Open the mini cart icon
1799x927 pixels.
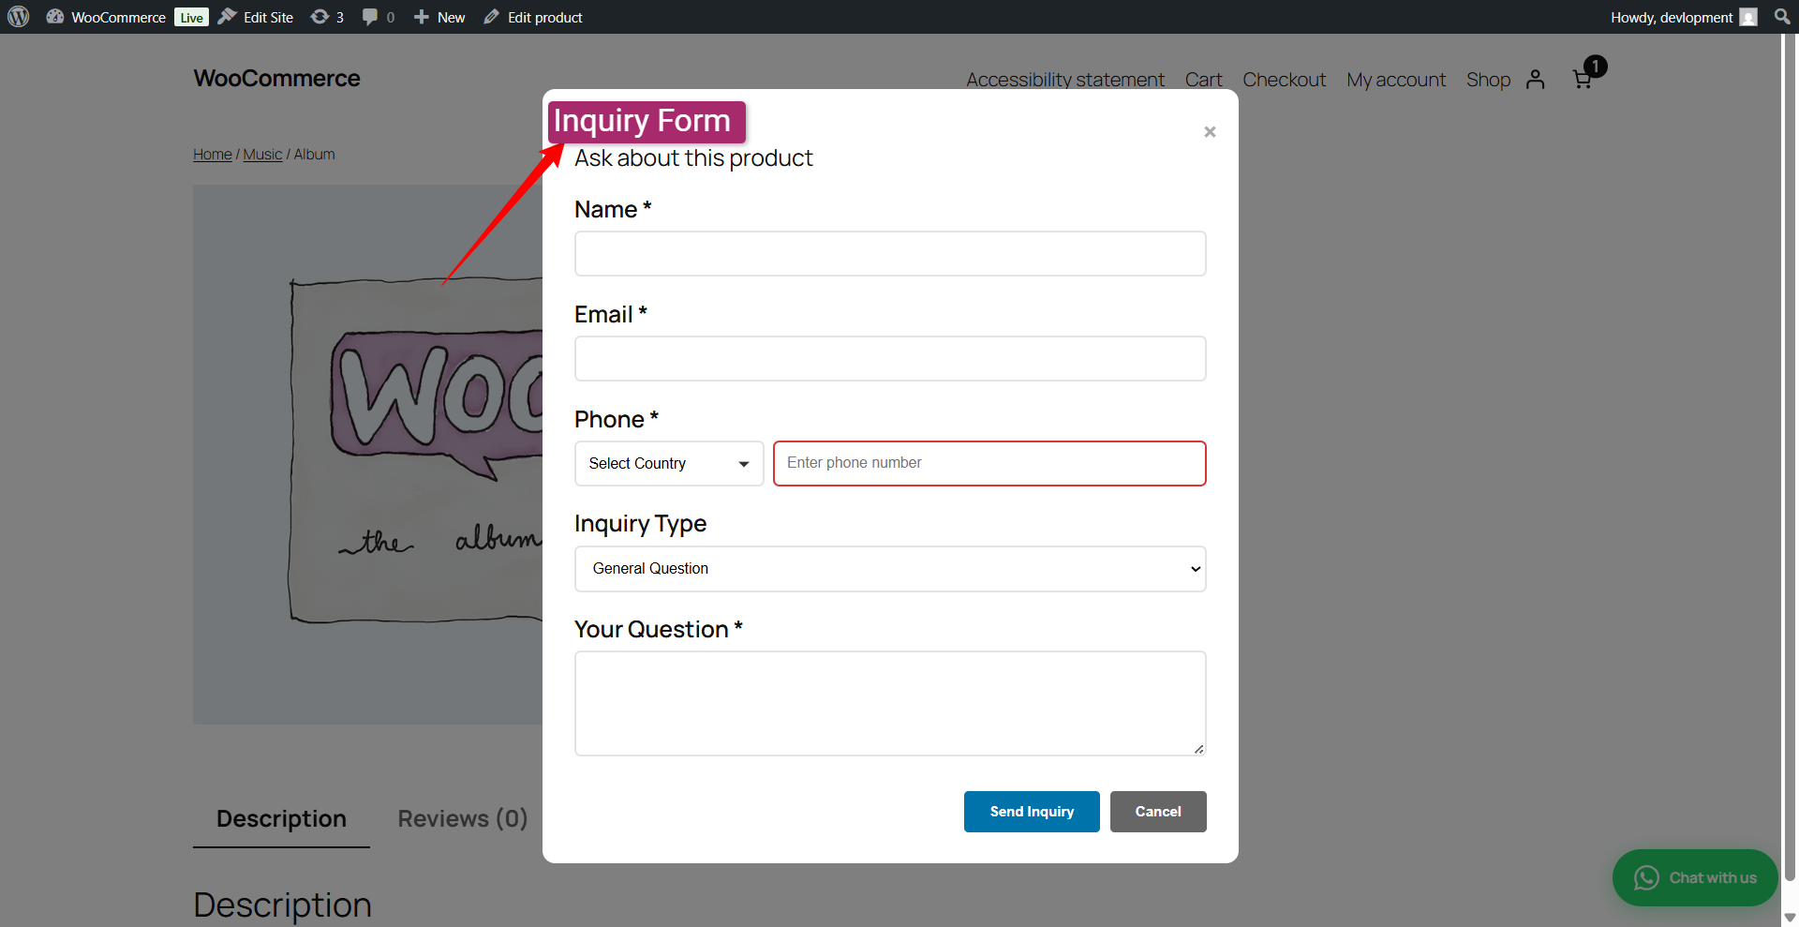(x=1584, y=77)
